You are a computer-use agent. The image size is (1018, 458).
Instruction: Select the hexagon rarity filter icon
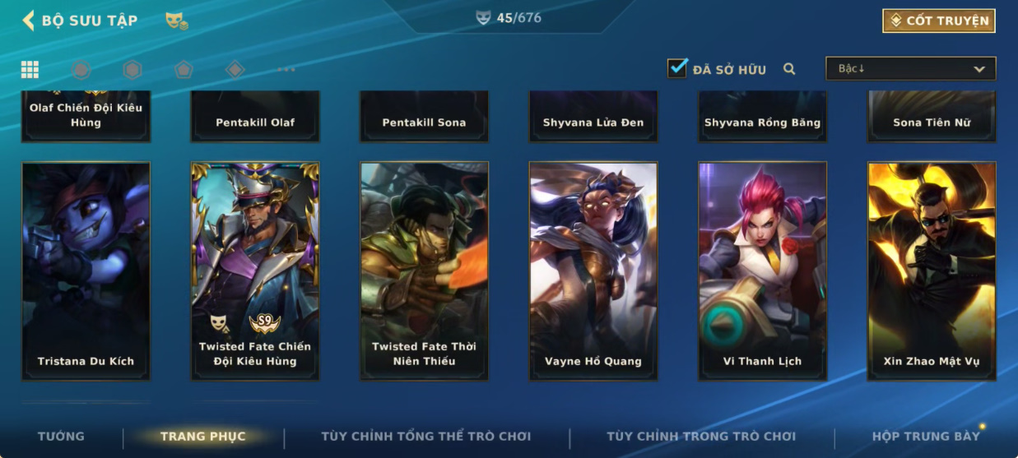[x=132, y=69]
